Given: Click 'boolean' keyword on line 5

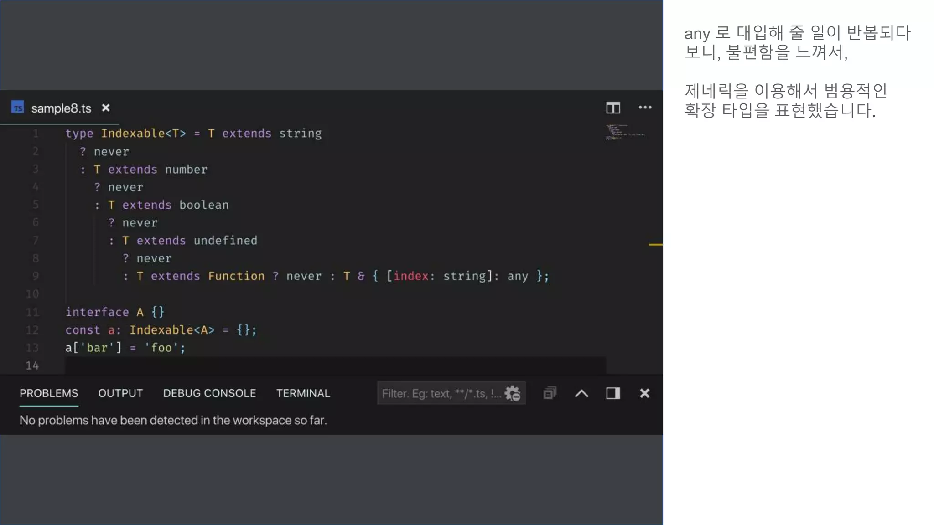Looking at the screenshot, I should click(204, 205).
